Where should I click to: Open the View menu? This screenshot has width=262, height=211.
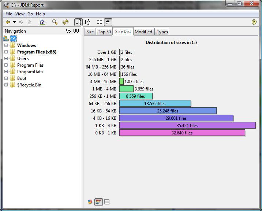pos(20,14)
